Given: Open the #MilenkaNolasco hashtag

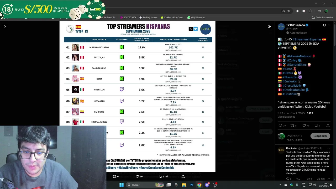Looking at the screenshot, I should pos(299,56).
